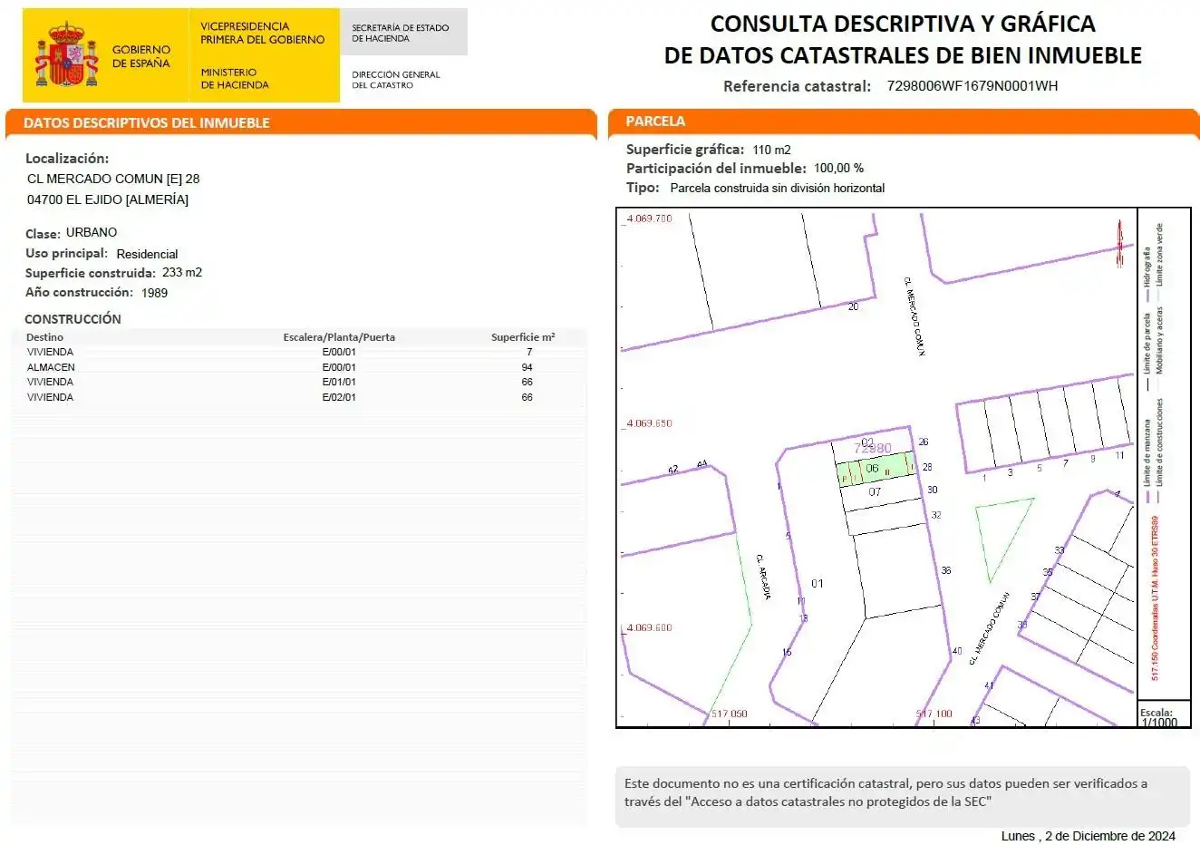Click the 'PARCELA' orange header
Viewport: 1200px width, 845px height.
pos(903,121)
